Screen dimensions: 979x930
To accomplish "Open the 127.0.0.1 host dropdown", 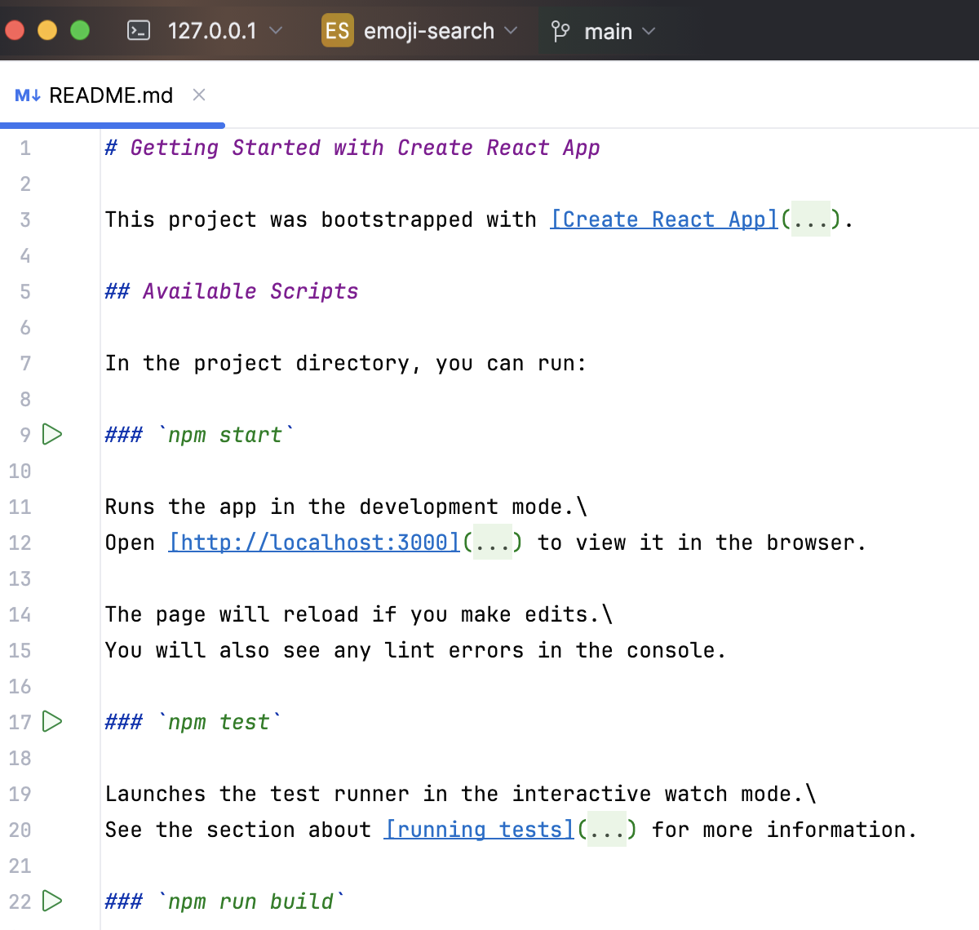I will point(224,31).
